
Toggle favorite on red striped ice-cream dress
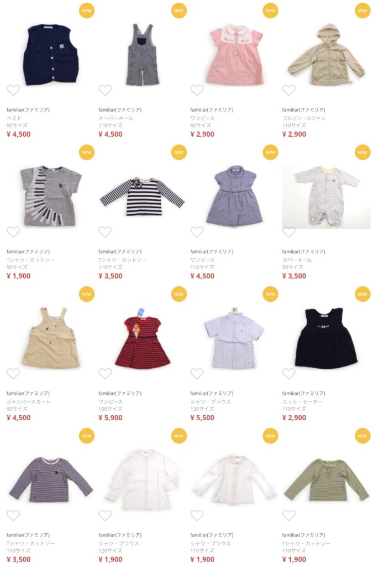[105, 373]
